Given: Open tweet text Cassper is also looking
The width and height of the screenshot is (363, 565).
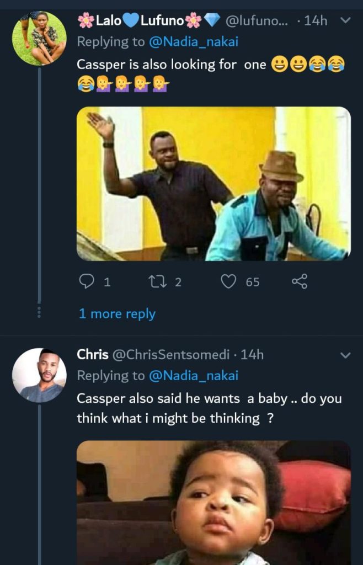Looking at the screenshot, I should pos(171,65).
